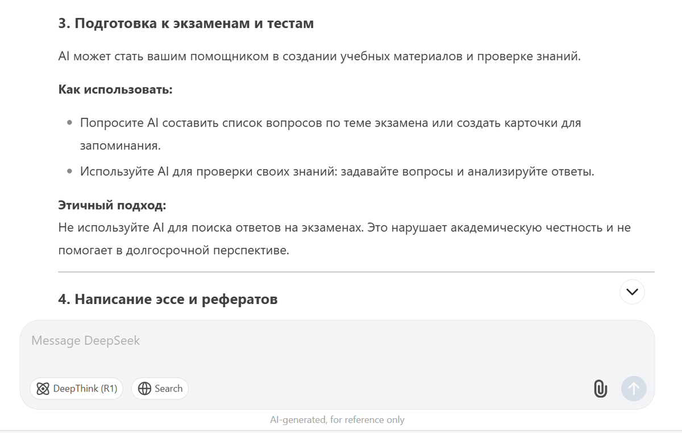The image size is (682, 433).
Task: Click the text "Не используйте AI для поиска ответов"
Action: pyautogui.click(x=344, y=239)
